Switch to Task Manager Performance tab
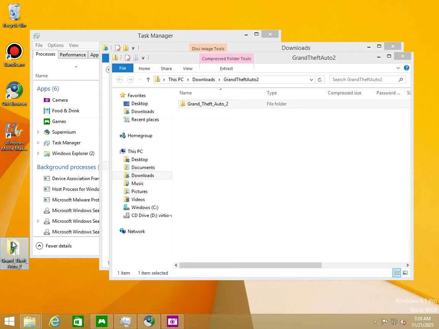The height and width of the screenshot is (329, 439). pos(73,55)
